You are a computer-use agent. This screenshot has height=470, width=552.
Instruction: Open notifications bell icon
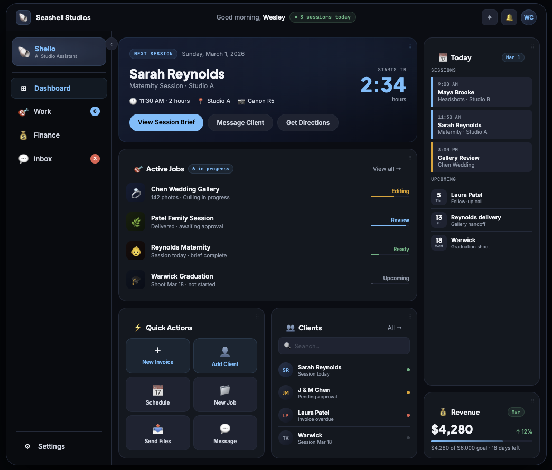(x=509, y=17)
